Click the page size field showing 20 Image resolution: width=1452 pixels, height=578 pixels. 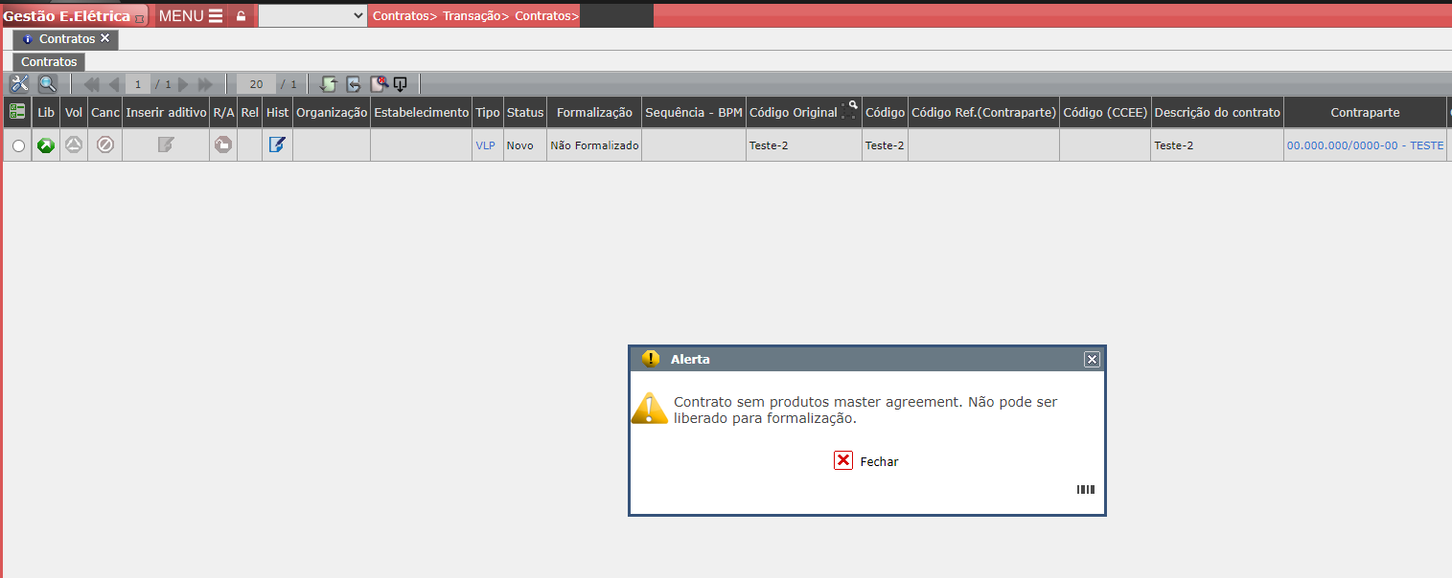click(x=256, y=84)
